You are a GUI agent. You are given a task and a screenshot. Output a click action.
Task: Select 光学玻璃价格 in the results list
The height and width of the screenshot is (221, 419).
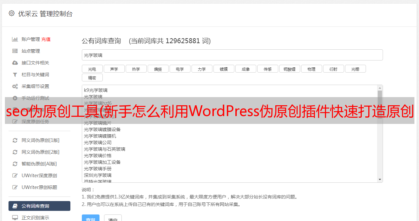98,156
